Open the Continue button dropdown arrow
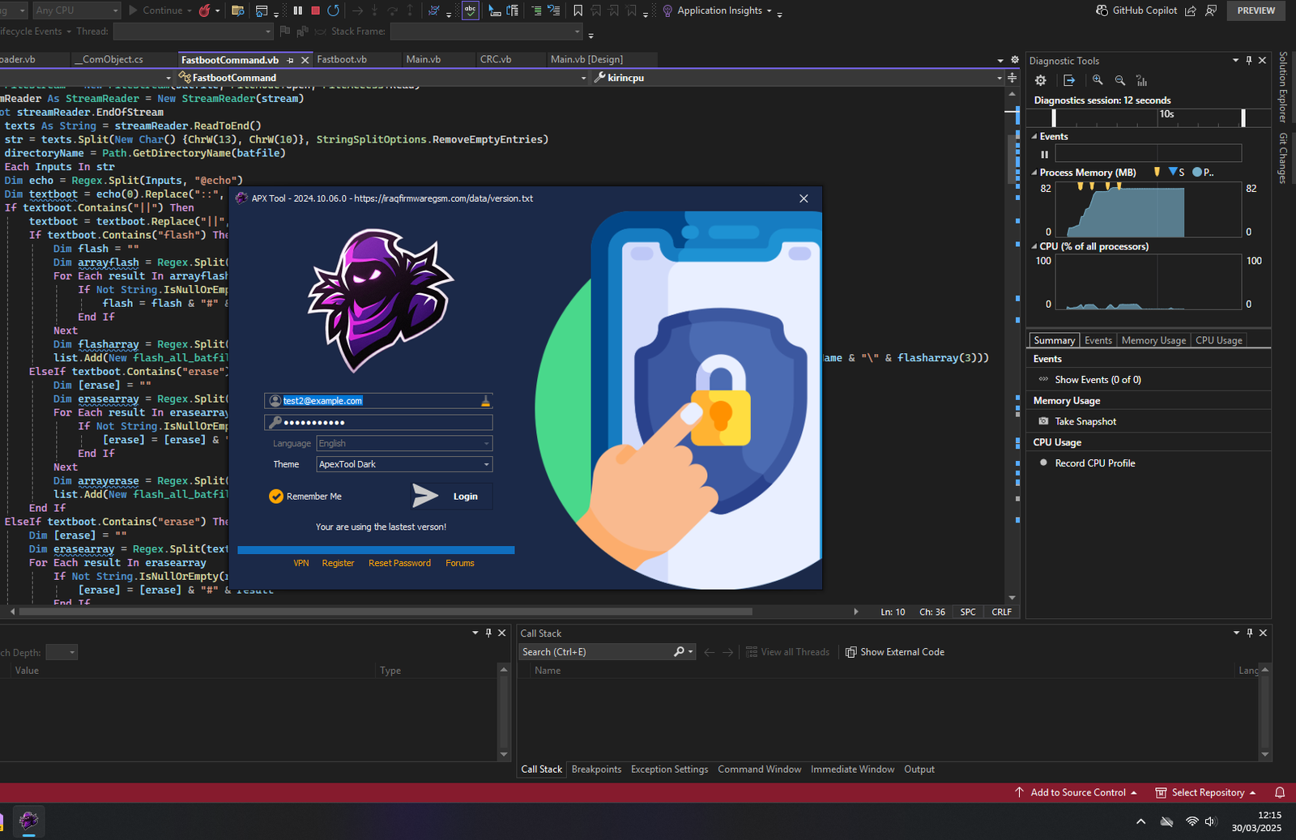1296x840 pixels. click(x=190, y=11)
